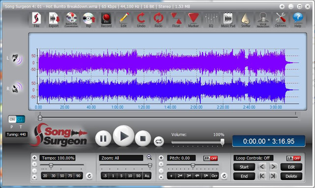
Task: Click the loop left arrow button
Action: coord(262,166)
